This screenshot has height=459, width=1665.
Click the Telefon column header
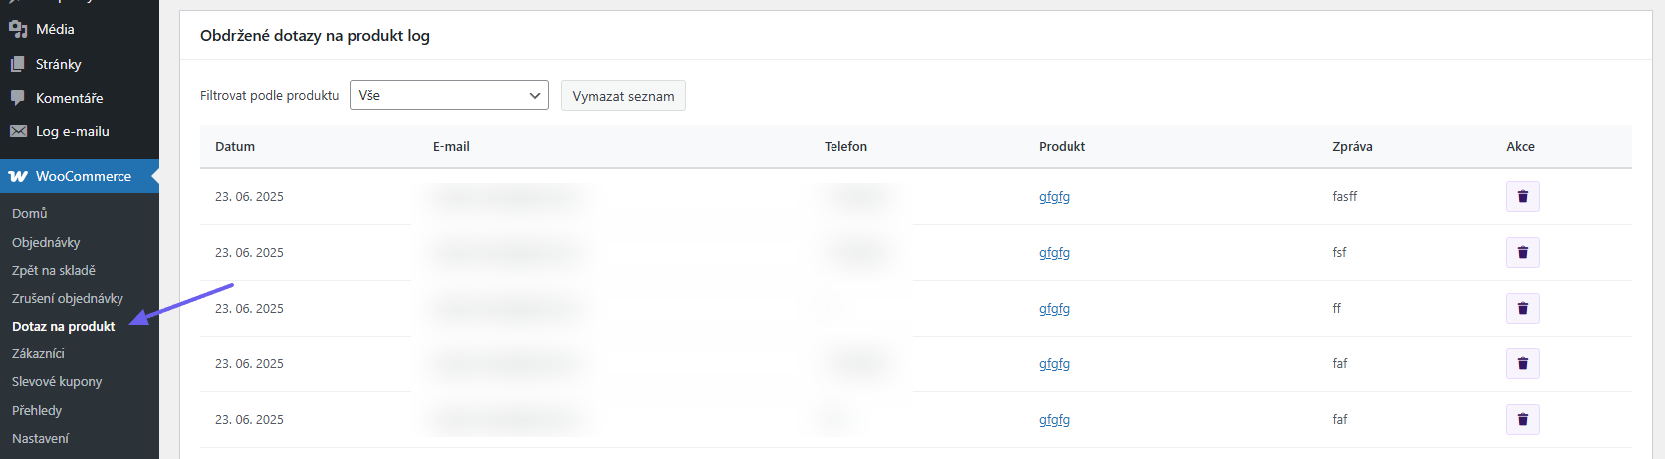845,146
